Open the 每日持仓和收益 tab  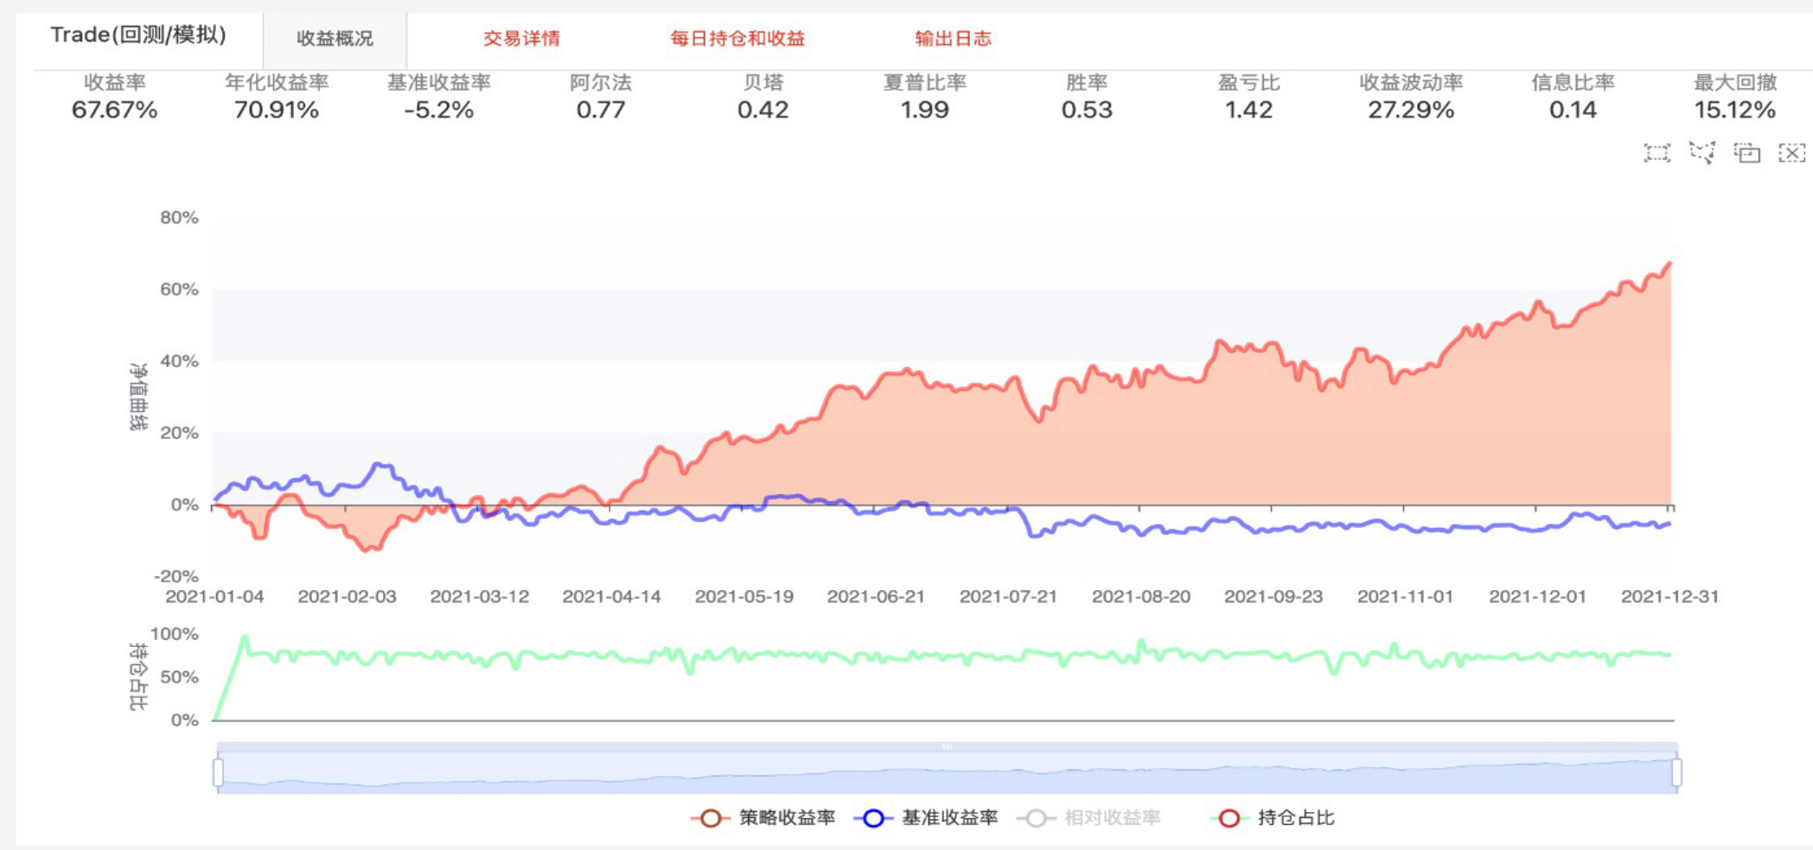coord(737,39)
